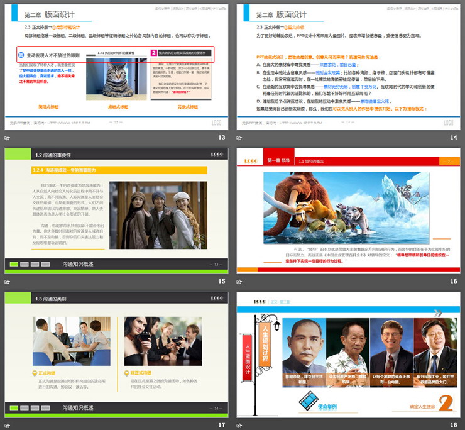Screen dimensions: 465x430
Task: Click the '沟通知识概述' footer text in slide 15
Action: [78, 264]
